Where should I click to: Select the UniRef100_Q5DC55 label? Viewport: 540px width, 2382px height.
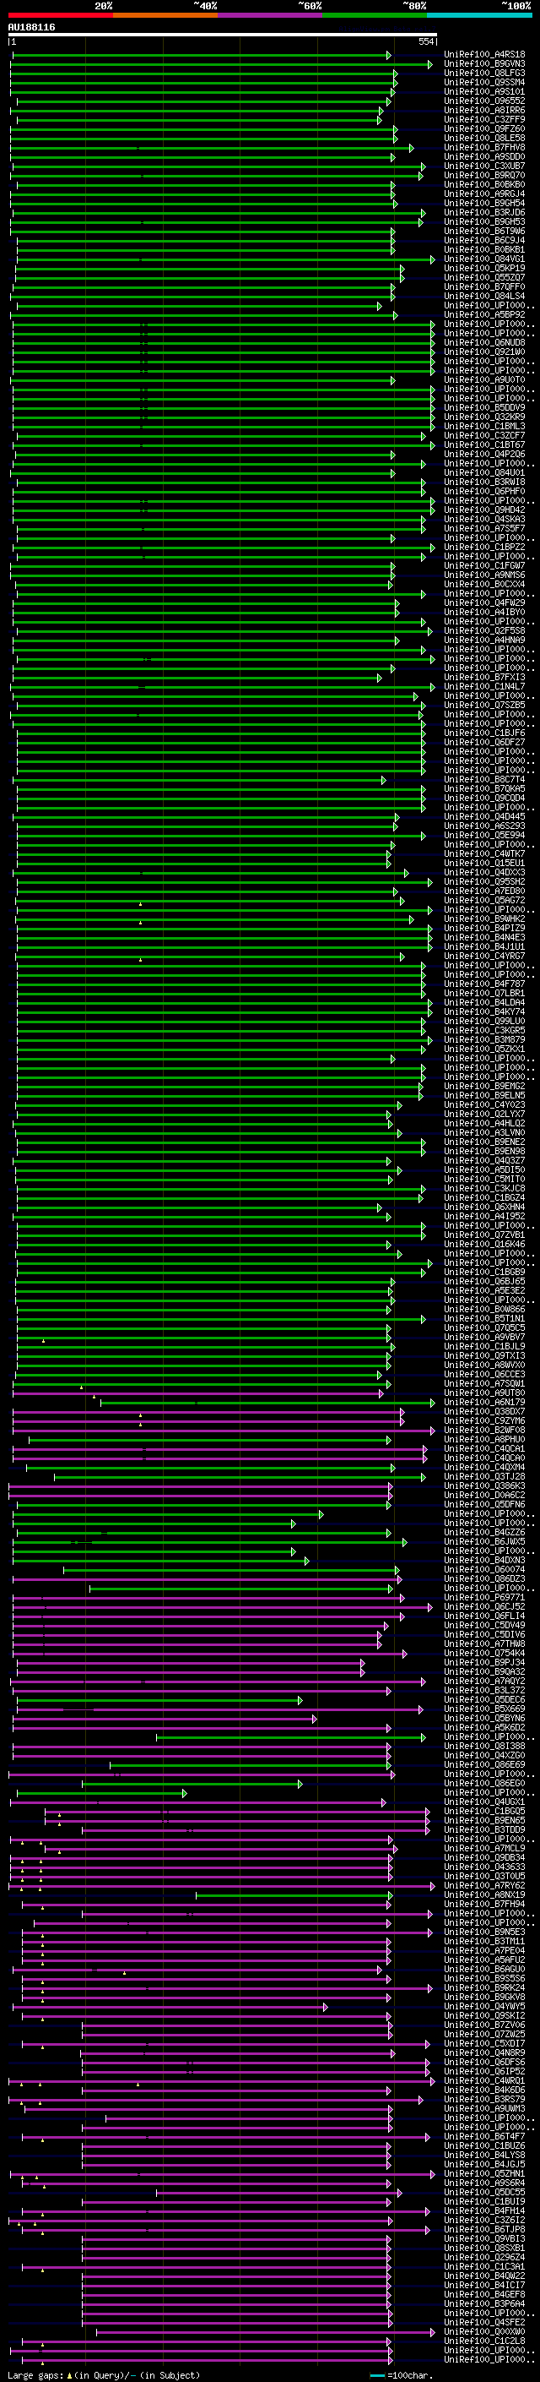pos(484,2193)
